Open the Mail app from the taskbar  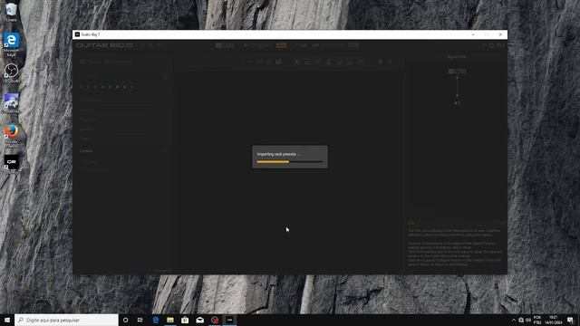point(199,320)
